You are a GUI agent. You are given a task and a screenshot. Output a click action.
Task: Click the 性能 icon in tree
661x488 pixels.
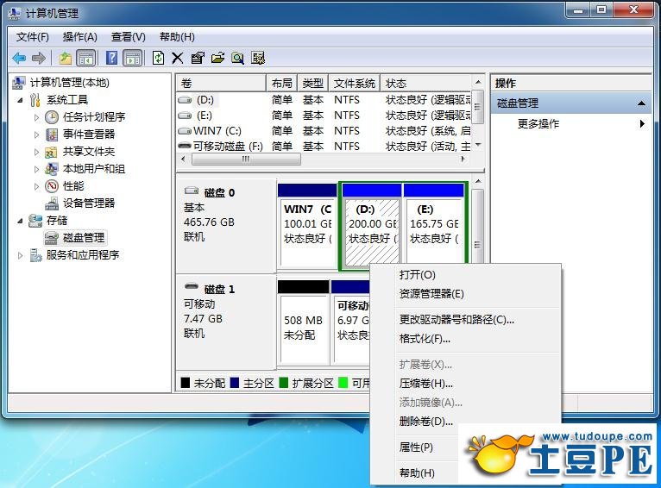pos(52,186)
